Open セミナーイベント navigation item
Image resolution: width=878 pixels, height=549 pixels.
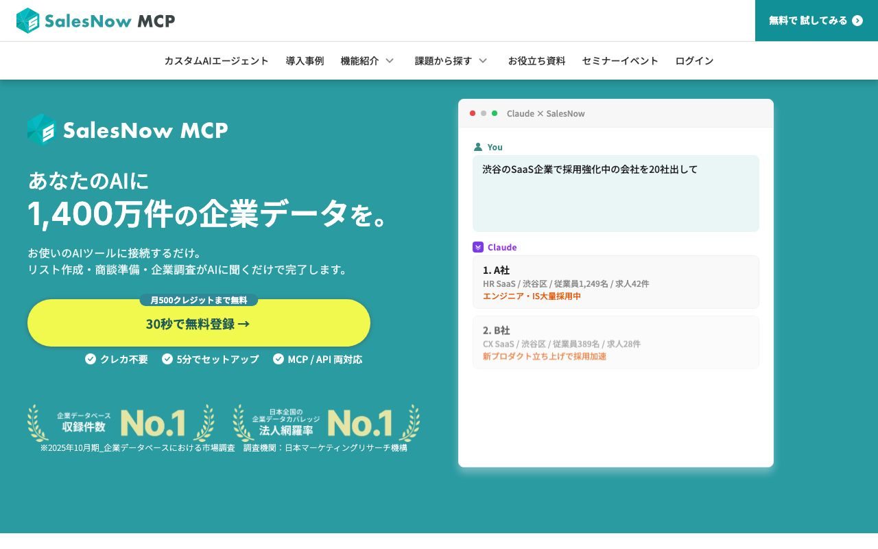coord(620,60)
